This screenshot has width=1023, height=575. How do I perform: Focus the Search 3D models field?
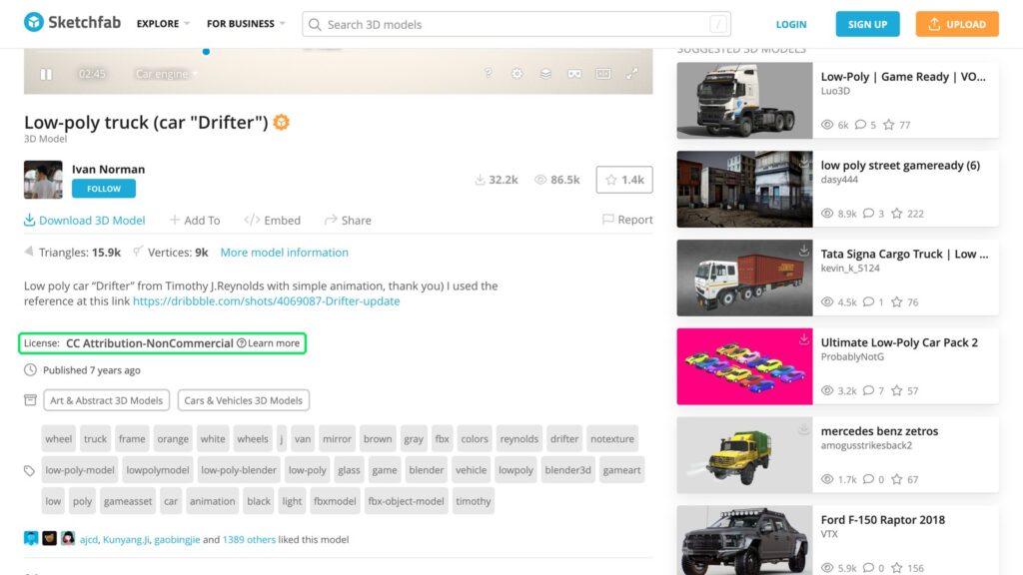tap(516, 24)
